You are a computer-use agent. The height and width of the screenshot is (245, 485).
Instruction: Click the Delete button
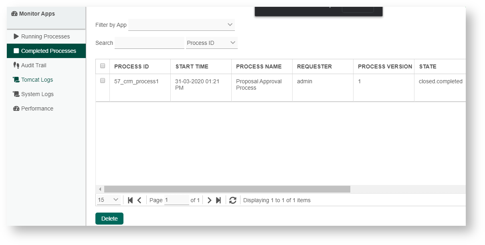click(109, 219)
